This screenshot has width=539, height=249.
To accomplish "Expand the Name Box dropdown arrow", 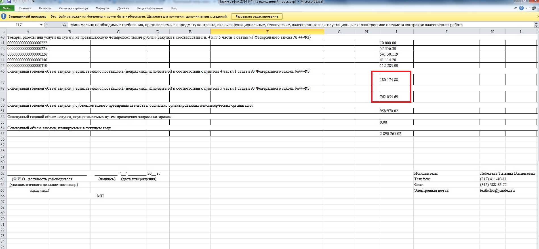I will [x=41, y=25].
